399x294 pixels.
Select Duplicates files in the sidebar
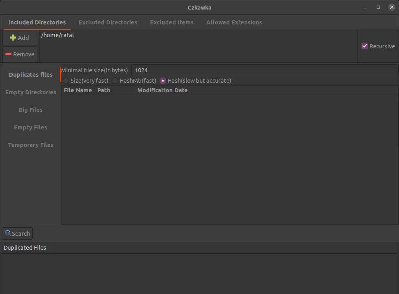point(31,75)
